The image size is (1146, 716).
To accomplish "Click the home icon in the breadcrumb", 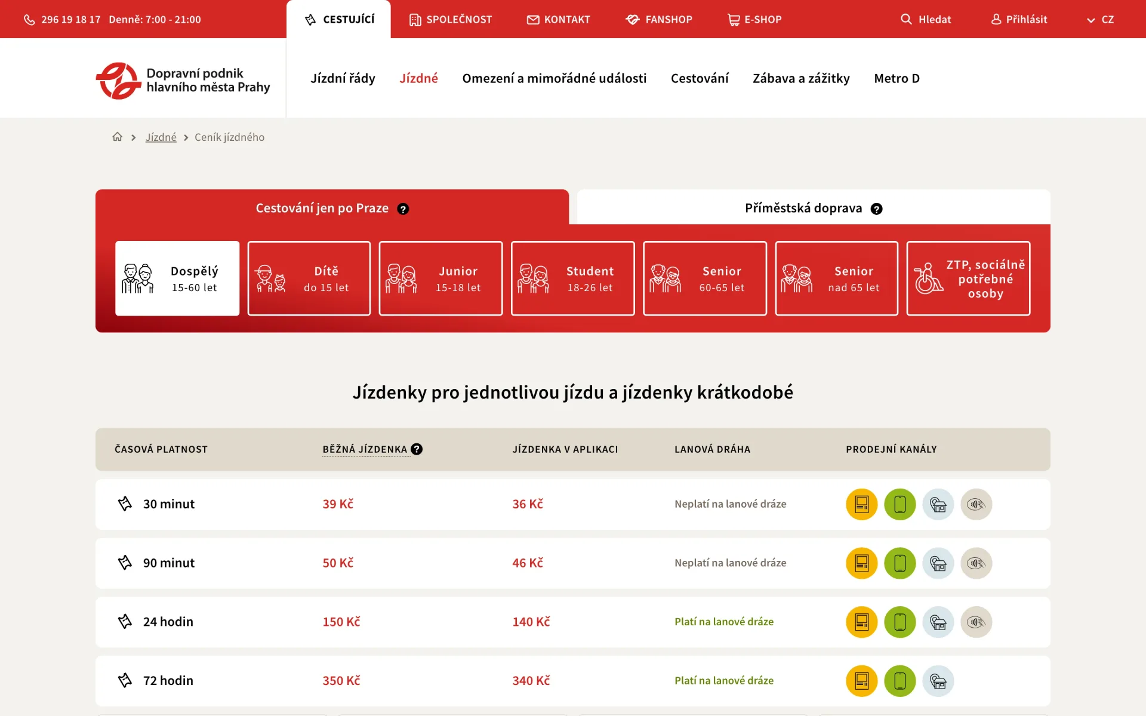I will [x=117, y=137].
